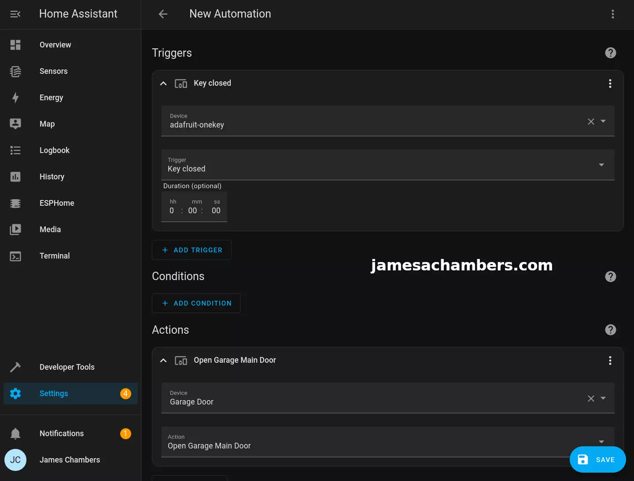Select Developer Tools in the sidebar
634x481 pixels.
[70, 367]
